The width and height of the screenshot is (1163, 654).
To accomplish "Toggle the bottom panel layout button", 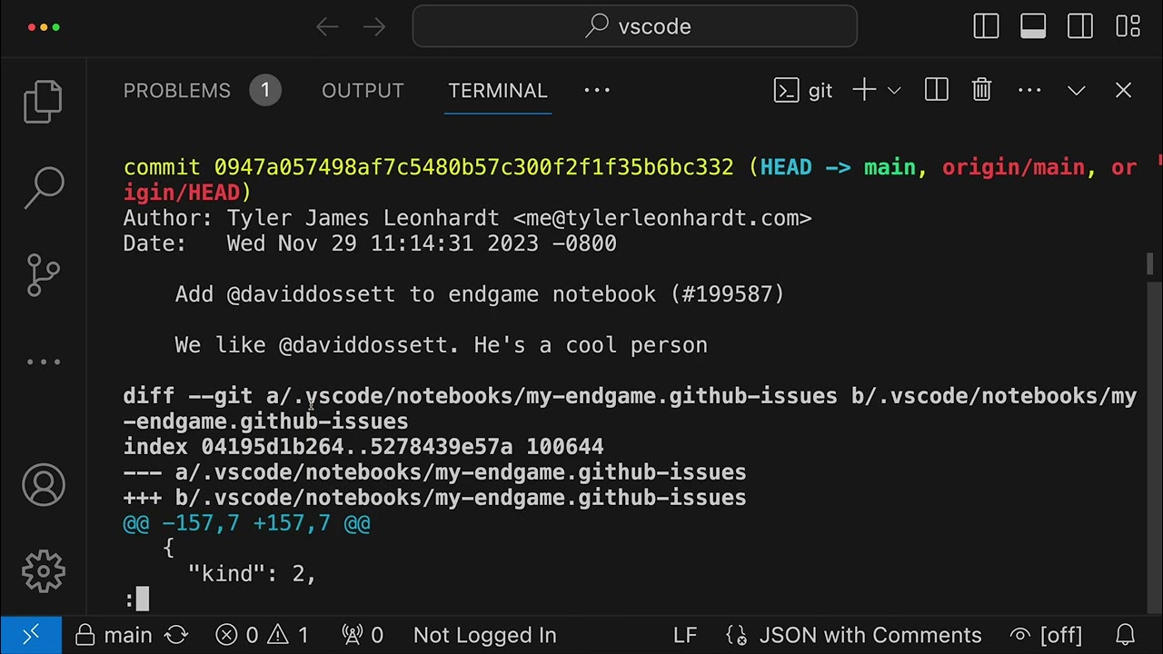I will coord(1033,26).
